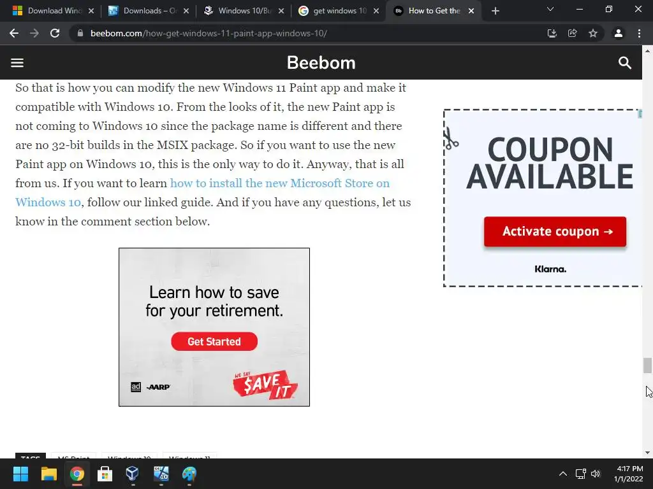Open File Explorer from taskbar

point(48,474)
